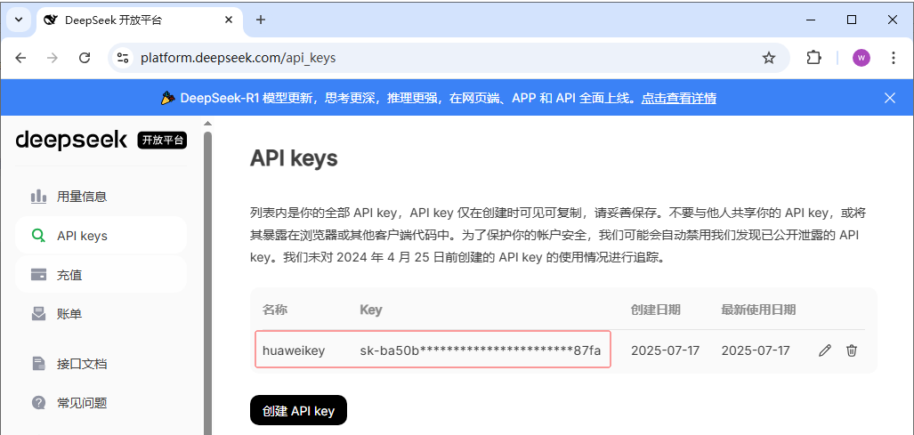Click the API keys page heading
The image size is (914, 435).
pos(294,158)
